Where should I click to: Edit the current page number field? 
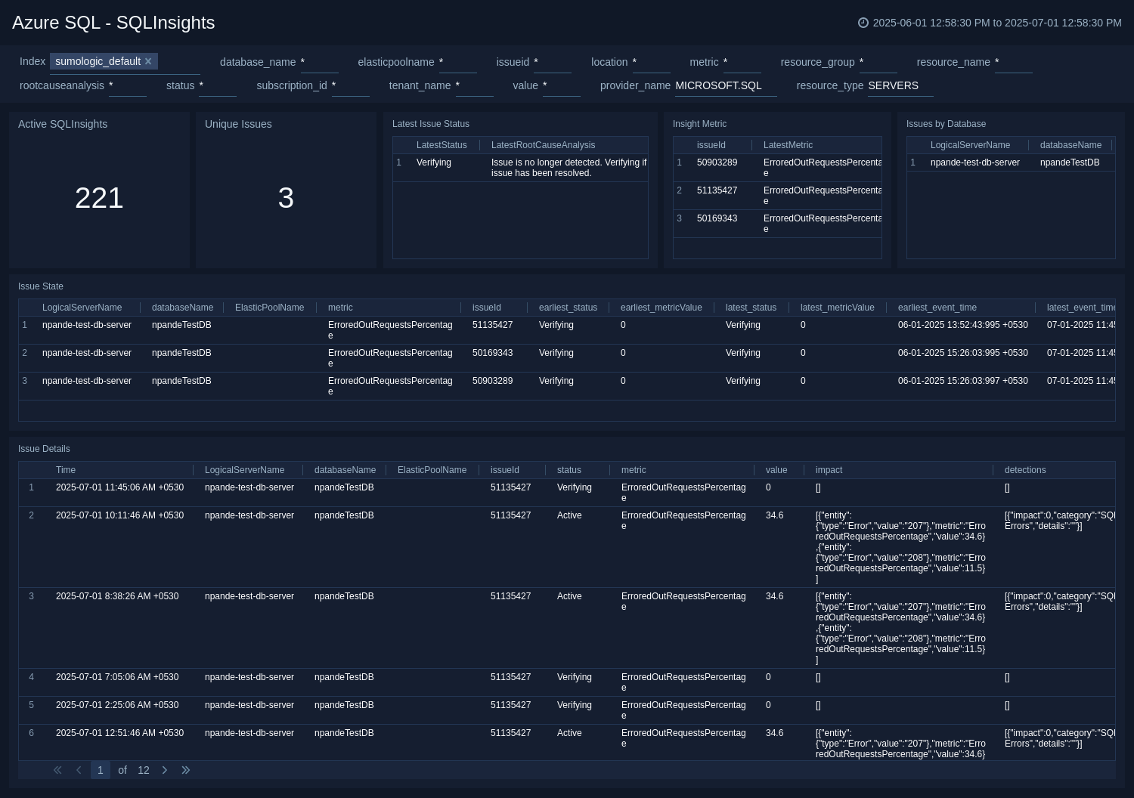[101, 770]
